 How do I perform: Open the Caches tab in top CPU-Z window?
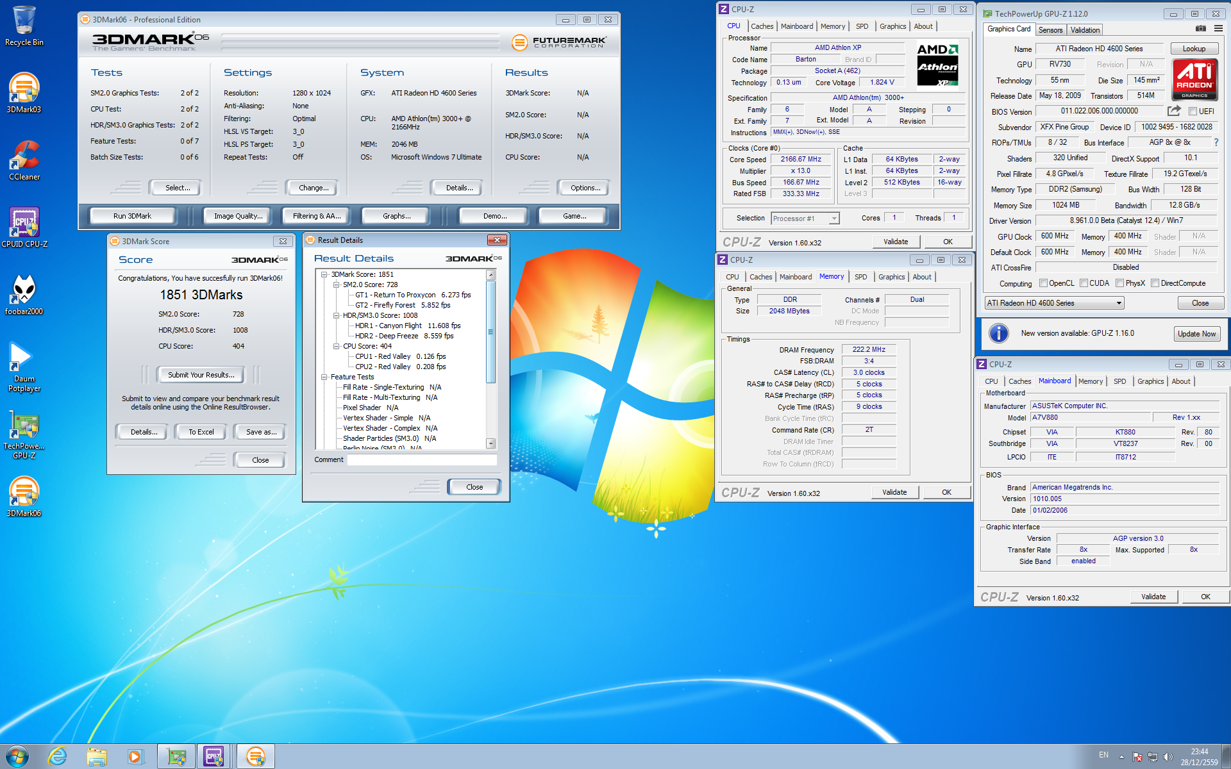click(762, 26)
